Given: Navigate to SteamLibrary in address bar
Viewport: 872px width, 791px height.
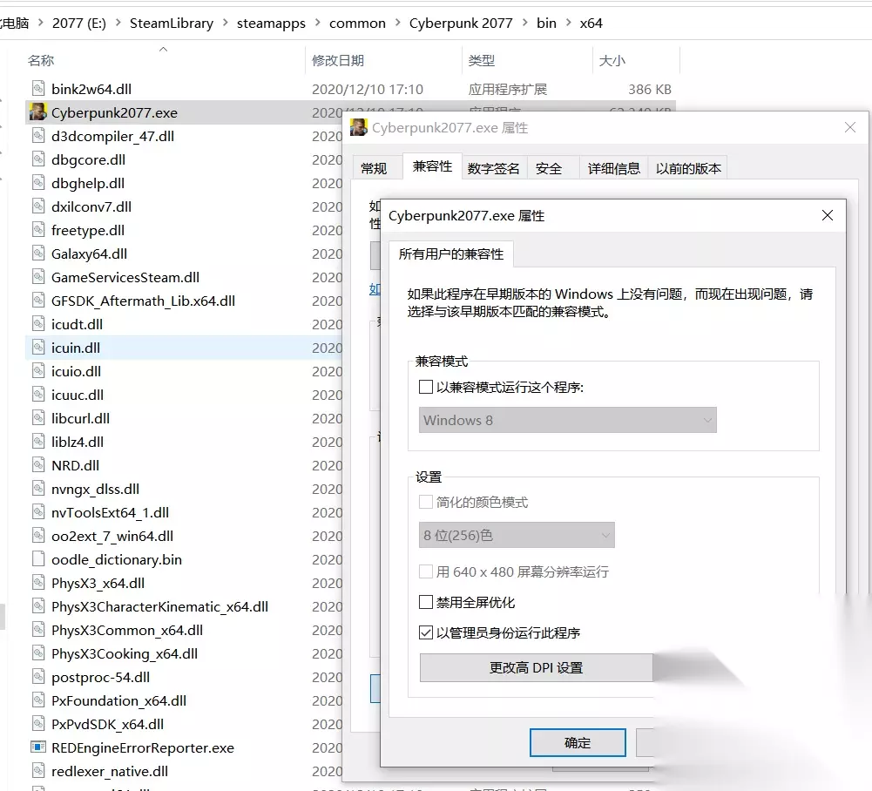Looking at the screenshot, I should (172, 23).
